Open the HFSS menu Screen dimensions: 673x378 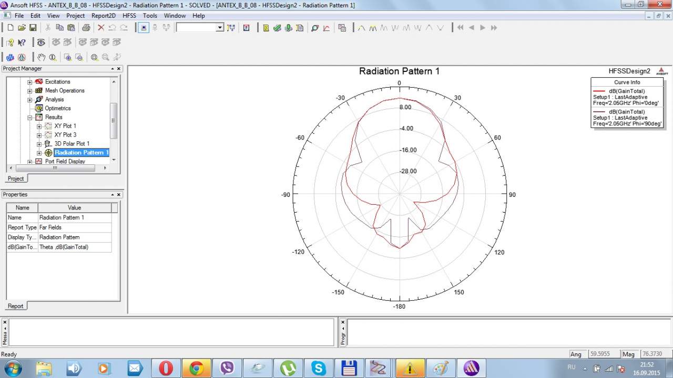(x=129, y=16)
